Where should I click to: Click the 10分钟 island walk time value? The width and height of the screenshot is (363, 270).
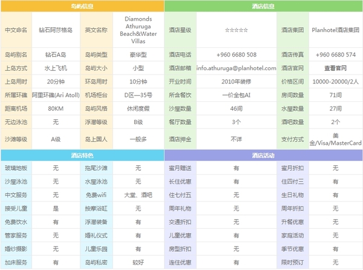138,82
